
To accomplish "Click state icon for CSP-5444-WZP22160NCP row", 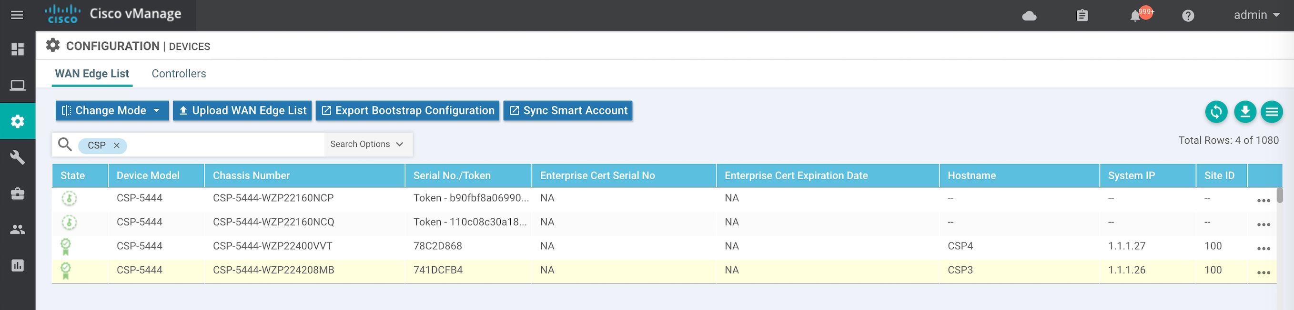I will pos(70,198).
